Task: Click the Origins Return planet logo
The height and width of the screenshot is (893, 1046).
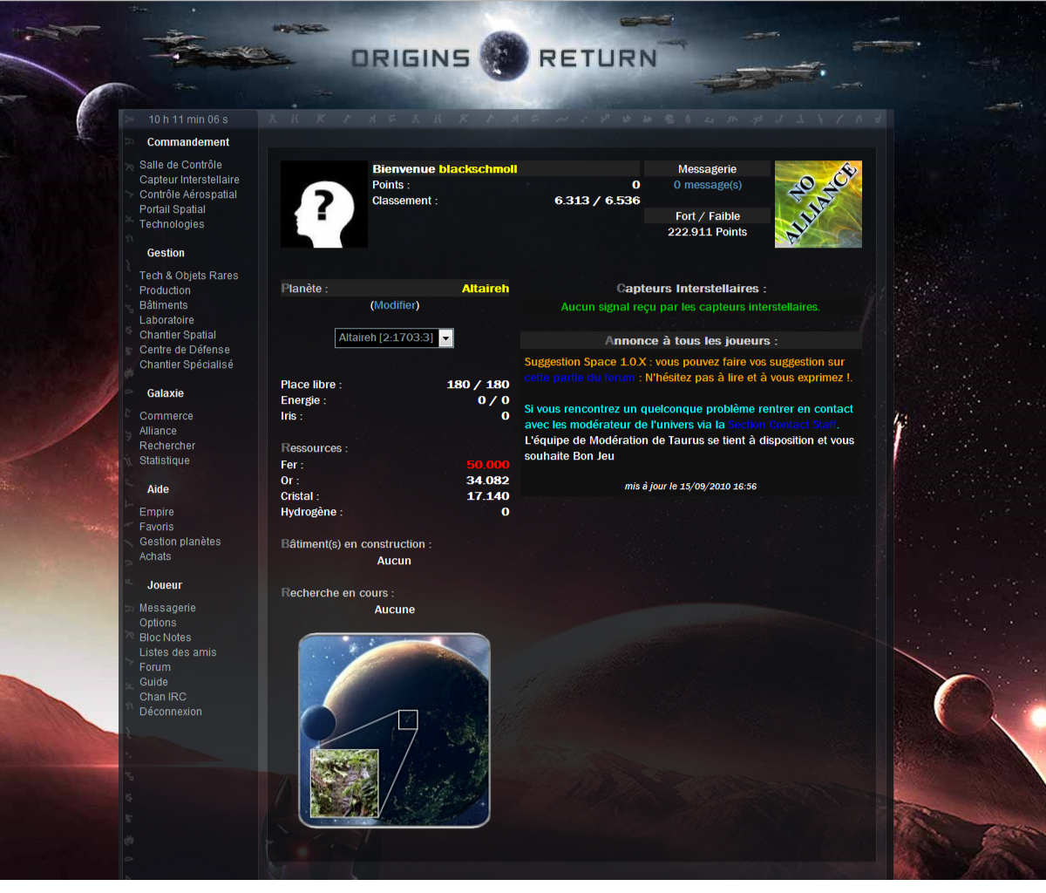Action: pos(504,56)
